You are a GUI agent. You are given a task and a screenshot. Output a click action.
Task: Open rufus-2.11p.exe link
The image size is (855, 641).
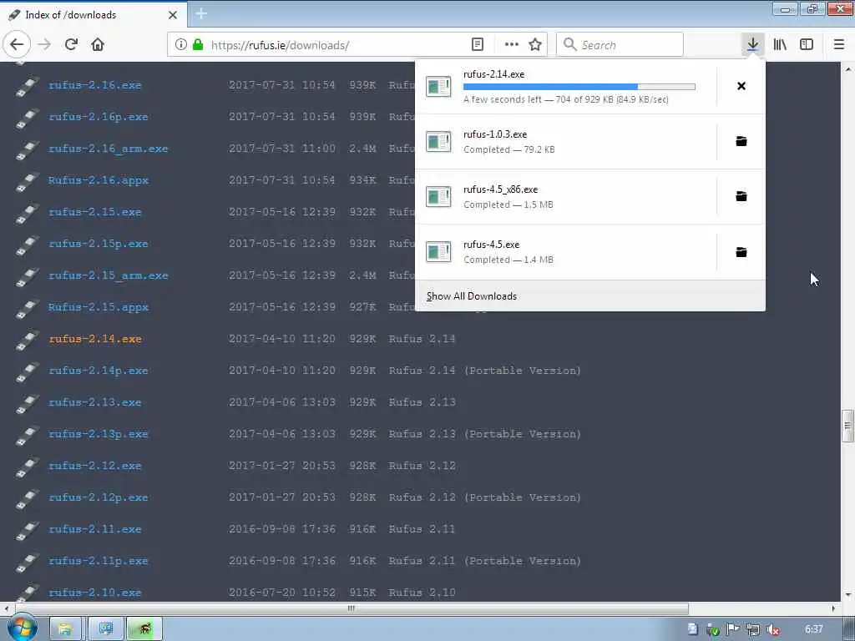pos(99,561)
